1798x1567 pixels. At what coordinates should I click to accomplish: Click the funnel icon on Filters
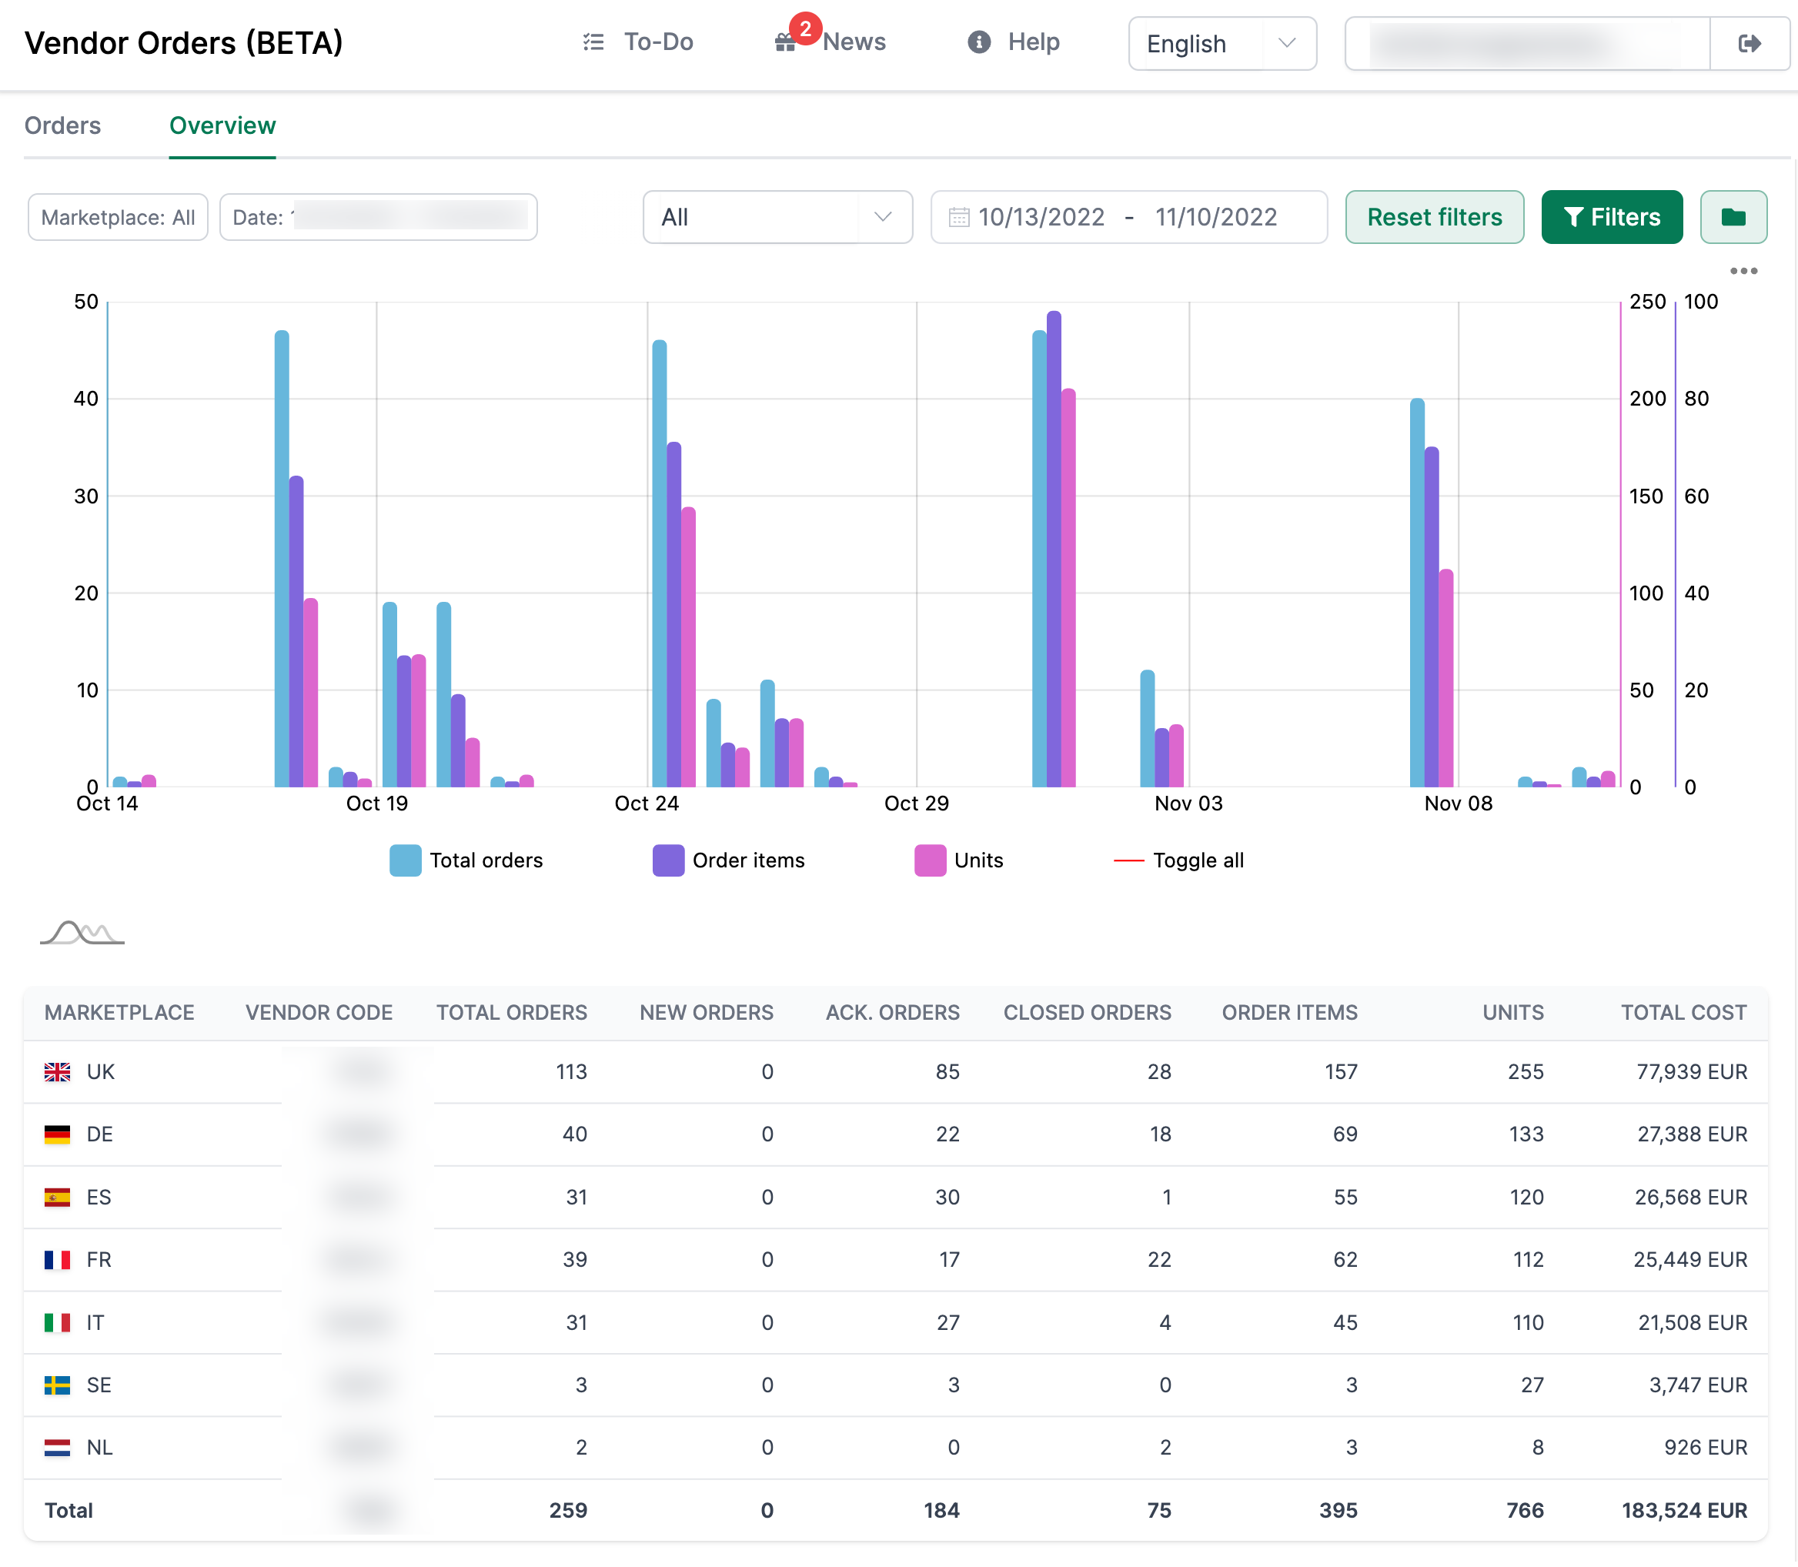(x=1572, y=217)
